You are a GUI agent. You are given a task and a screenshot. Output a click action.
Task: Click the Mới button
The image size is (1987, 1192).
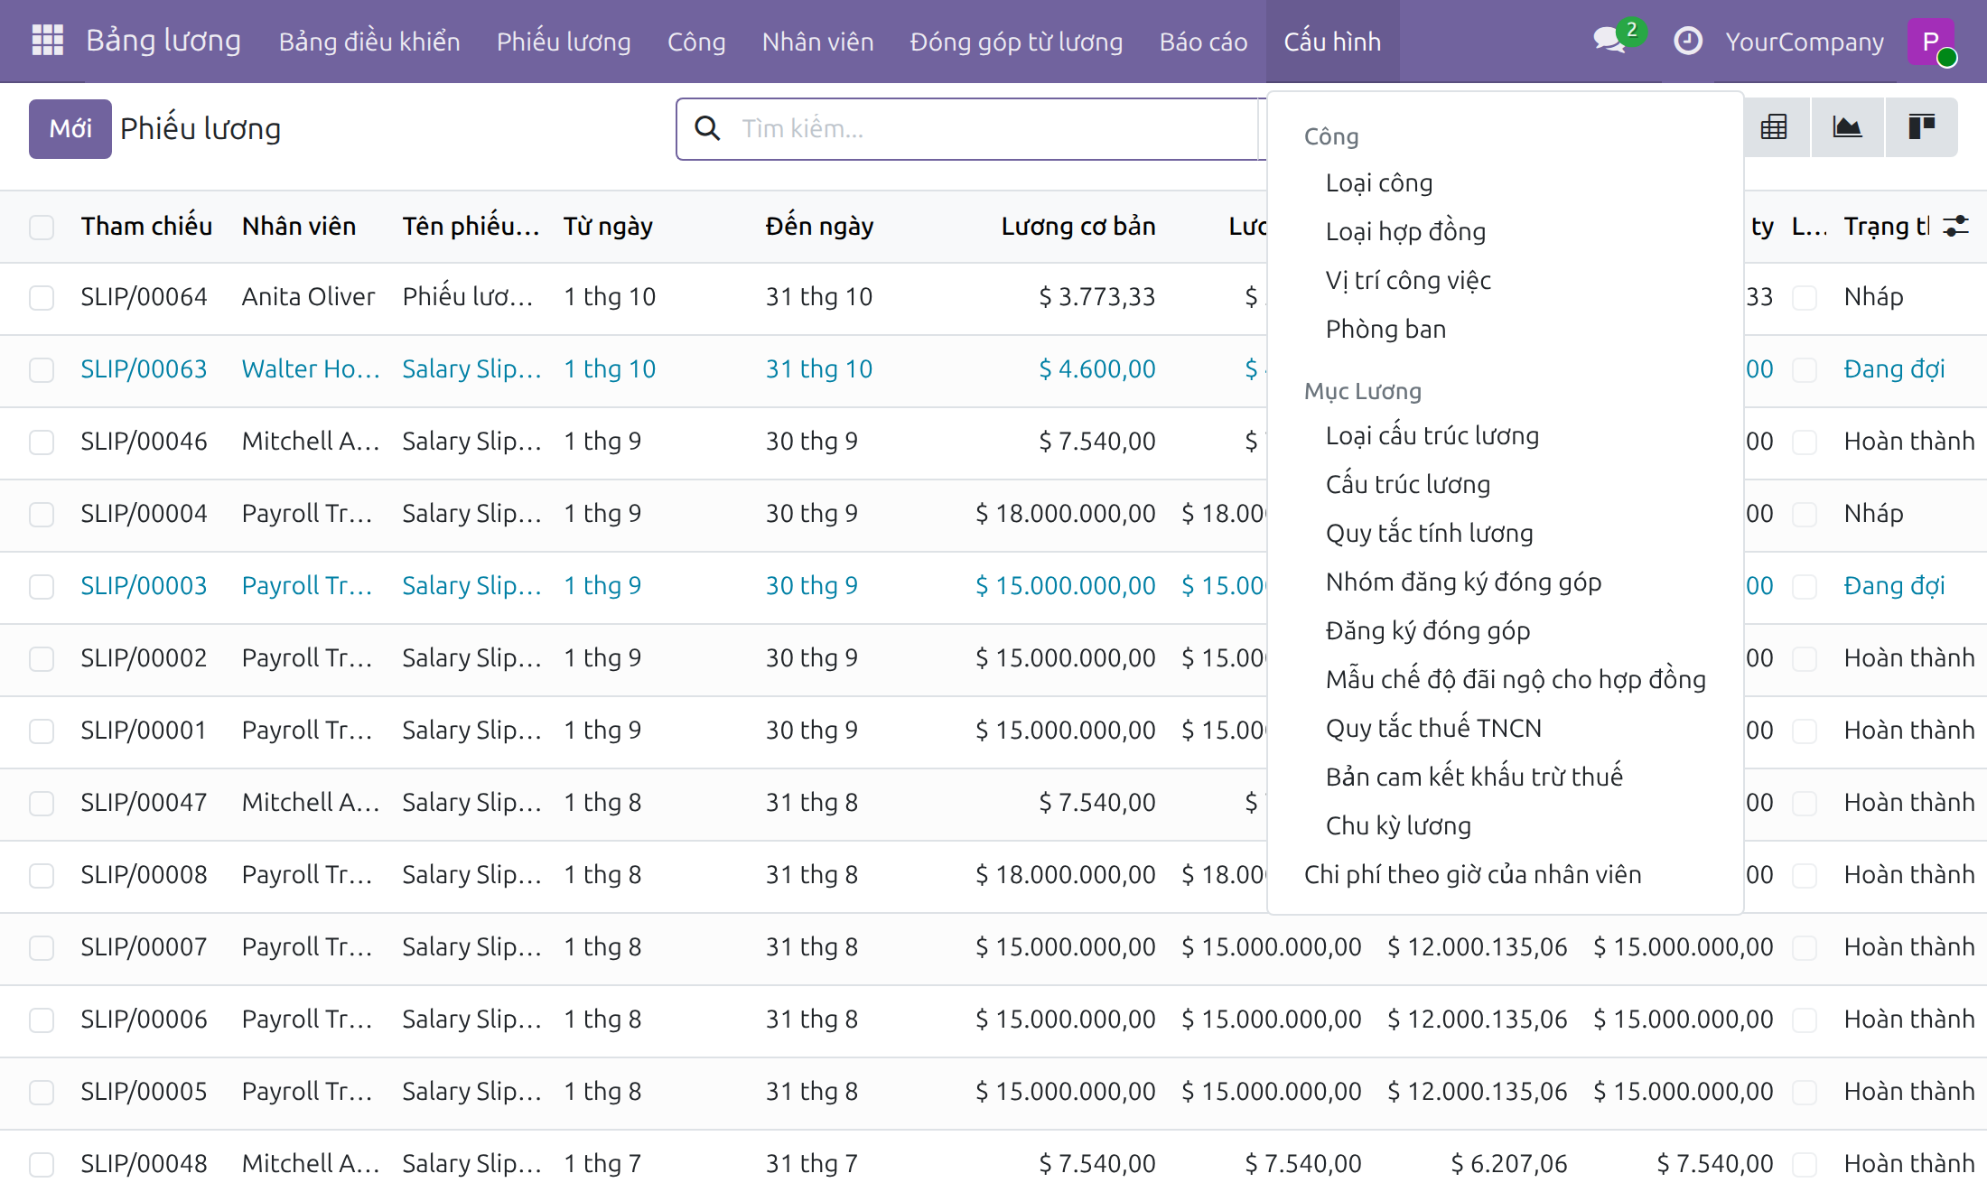(x=70, y=129)
